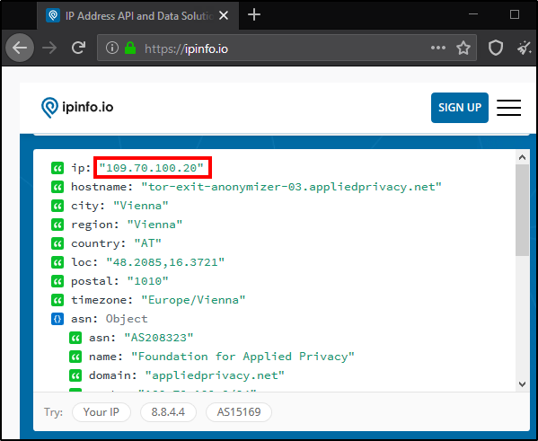
Task: Reload the ipinfo.io page
Action: (x=78, y=48)
